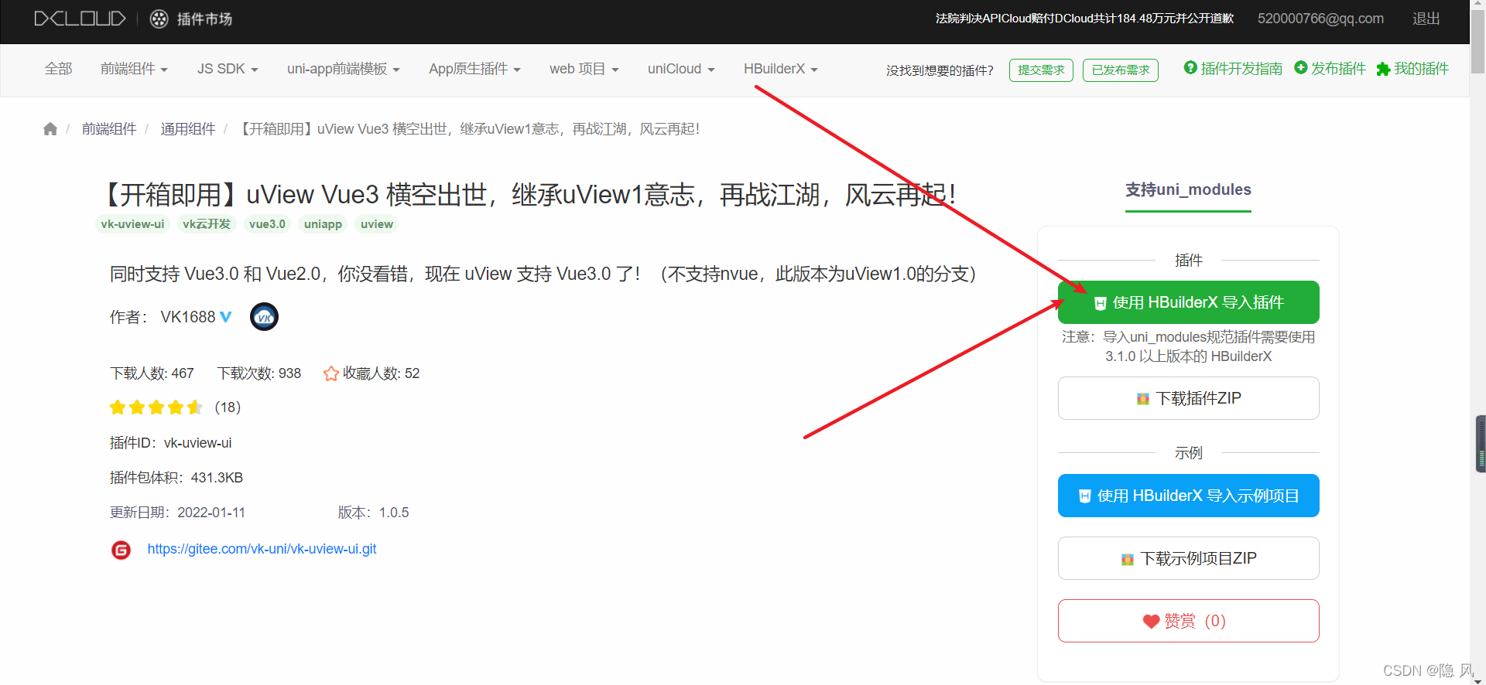Screen dimensions: 1486x685
Task: Open the 插件开发指南 link
Action: pos(1241,69)
